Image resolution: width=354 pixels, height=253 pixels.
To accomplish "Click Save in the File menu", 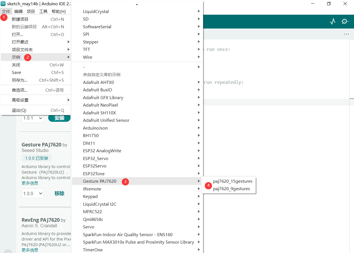I will [x=36, y=73].
